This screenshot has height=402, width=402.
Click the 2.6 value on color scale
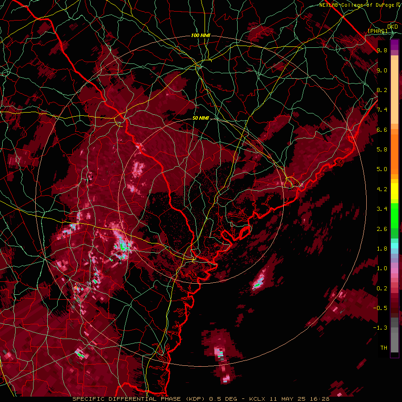(382, 229)
